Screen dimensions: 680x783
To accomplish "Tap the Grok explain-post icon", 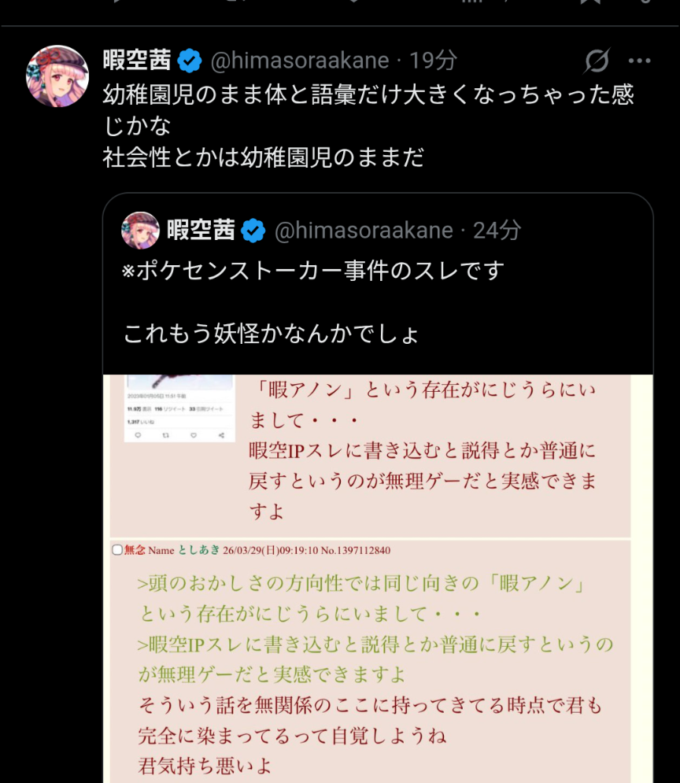I will (x=597, y=61).
